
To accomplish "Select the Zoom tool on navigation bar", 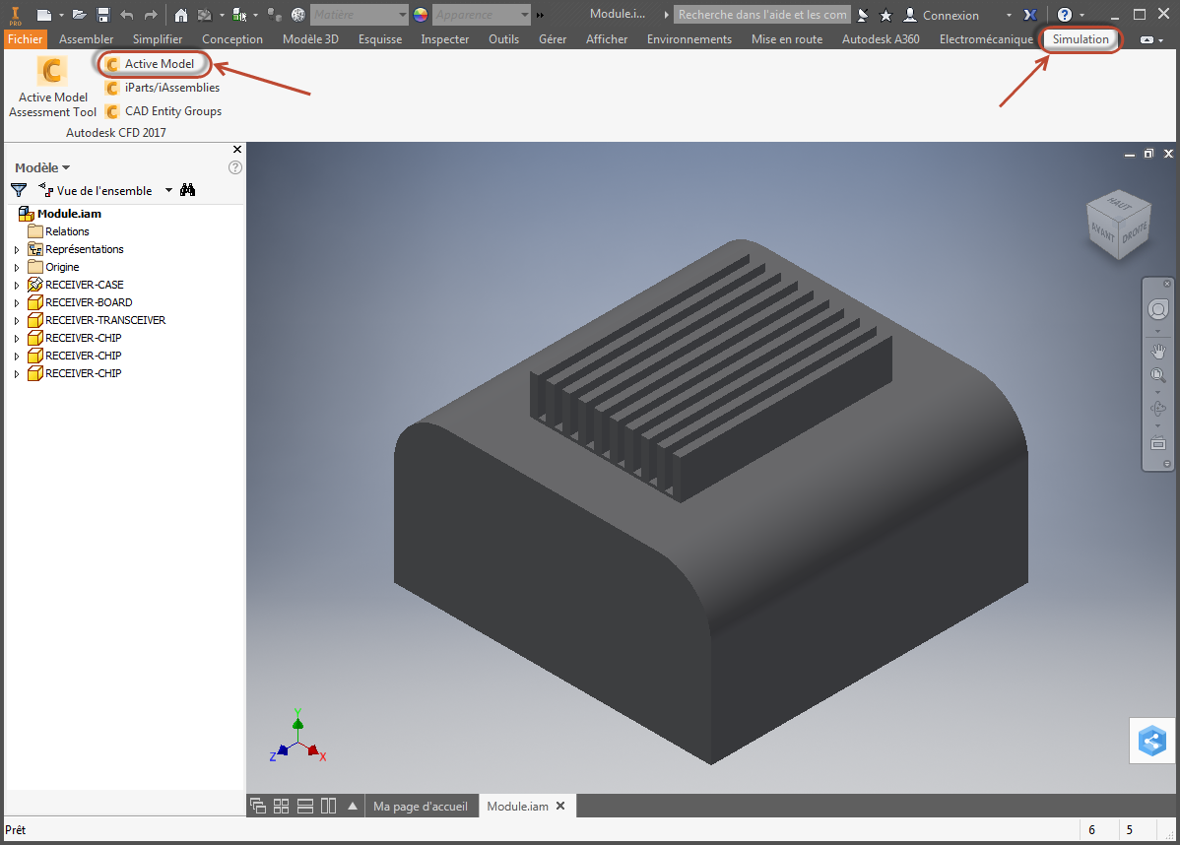I will coord(1157,374).
